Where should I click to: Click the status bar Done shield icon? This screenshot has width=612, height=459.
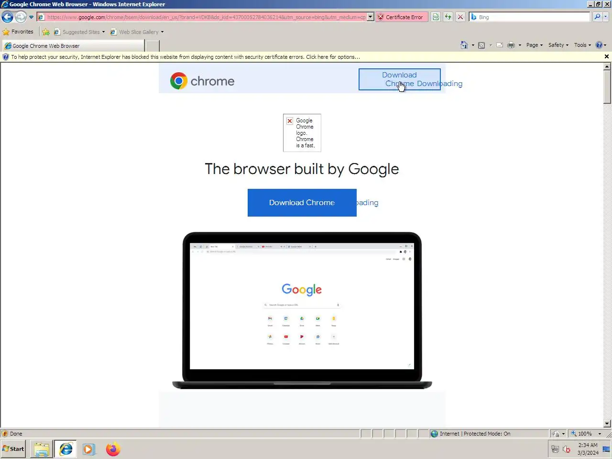5,434
